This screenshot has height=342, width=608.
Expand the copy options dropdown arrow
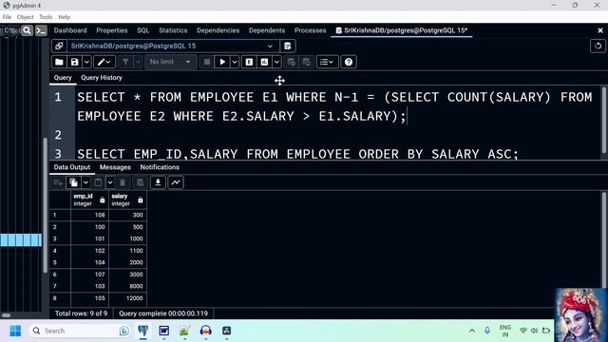pos(85,182)
